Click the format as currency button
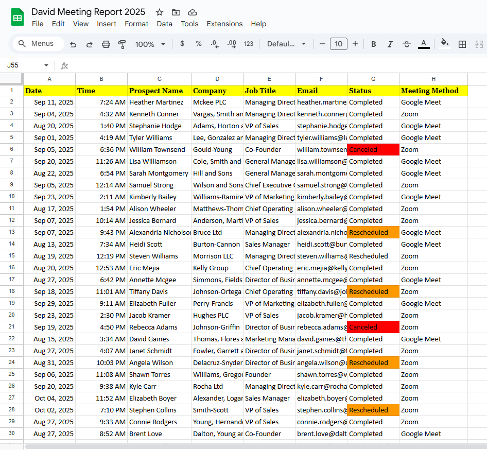The width and height of the screenshot is (487, 450). (x=182, y=44)
